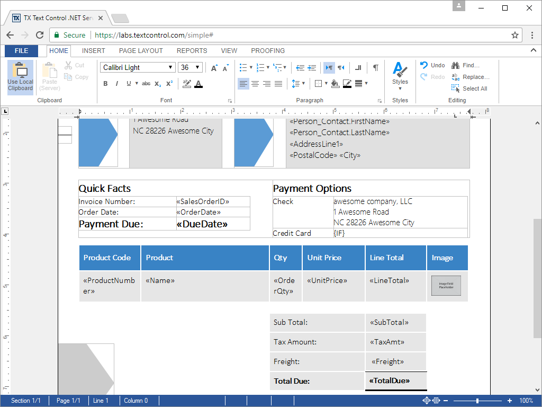
Task: Click the increase indent icon
Action: pyautogui.click(x=312, y=68)
